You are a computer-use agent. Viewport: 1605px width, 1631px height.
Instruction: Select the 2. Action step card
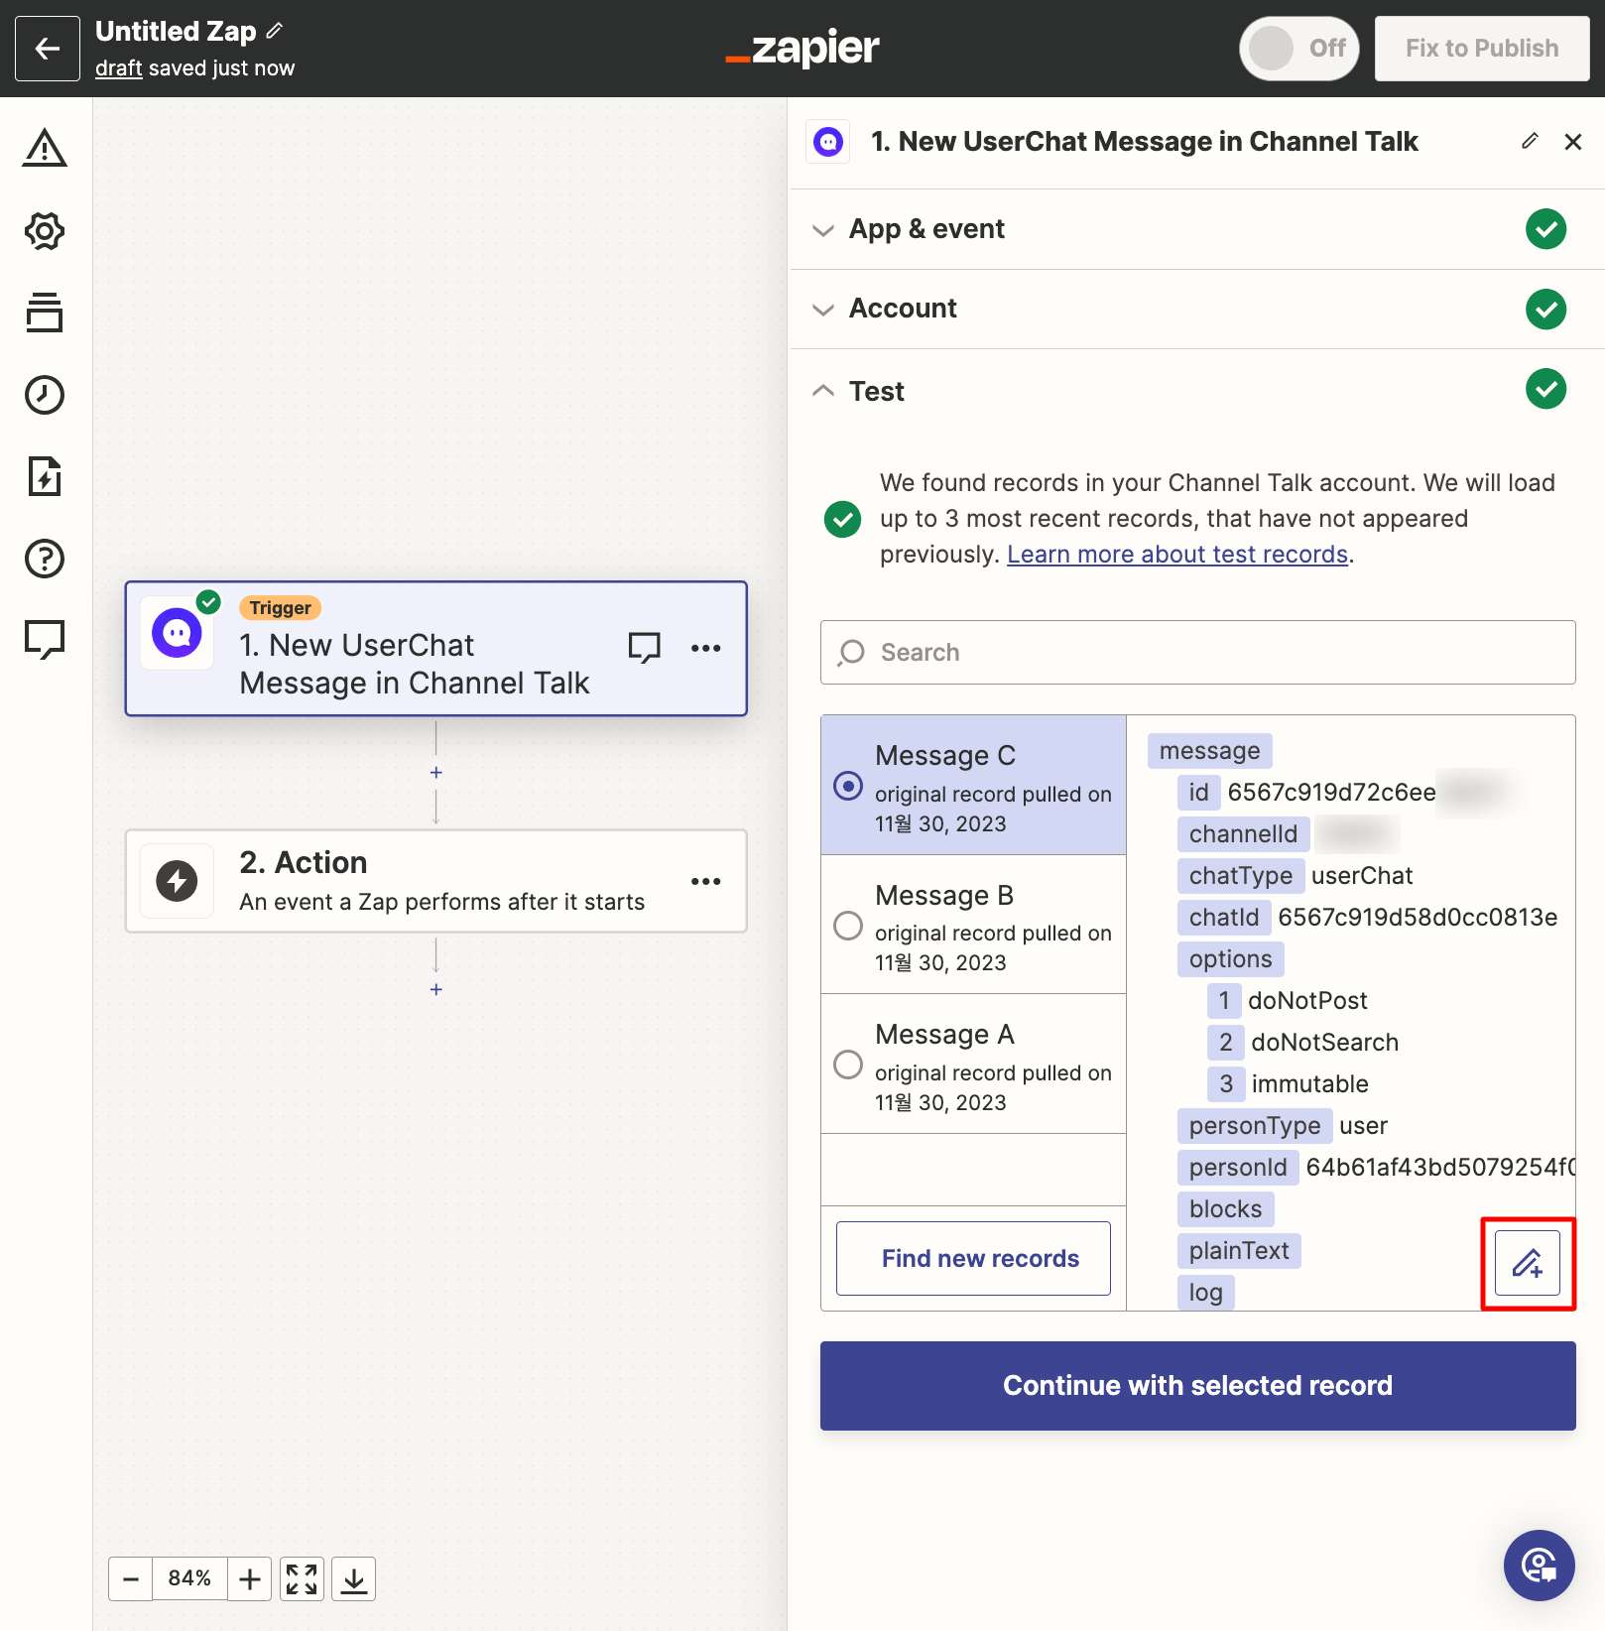(435, 881)
